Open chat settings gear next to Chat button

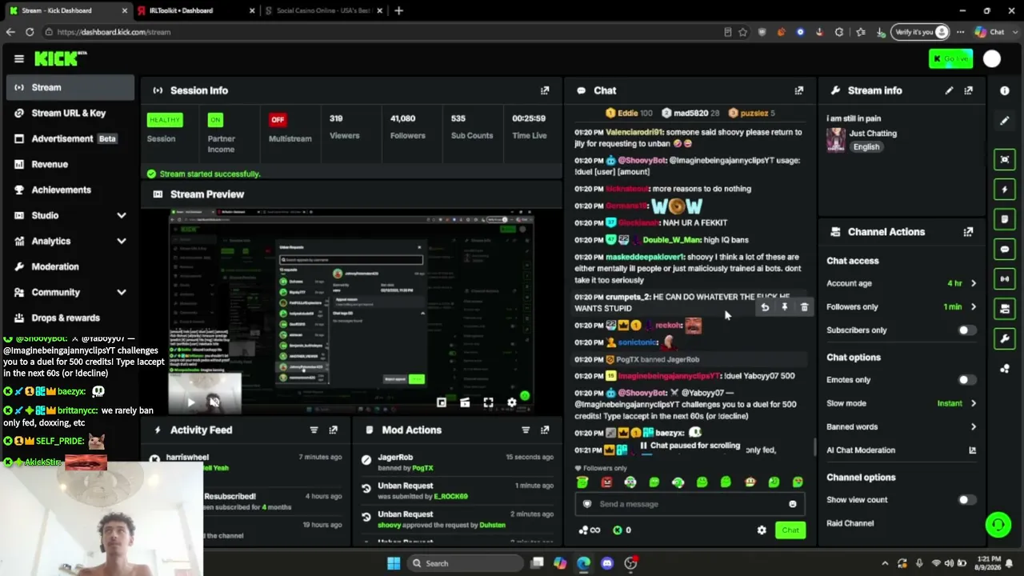762,530
